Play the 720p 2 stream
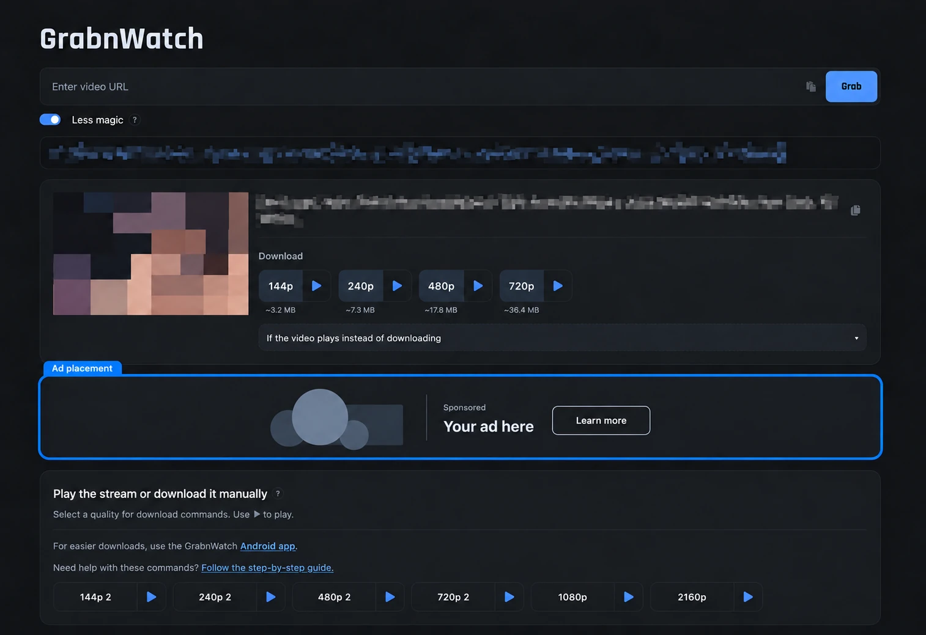The height and width of the screenshot is (635, 926). [x=509, y=597]
